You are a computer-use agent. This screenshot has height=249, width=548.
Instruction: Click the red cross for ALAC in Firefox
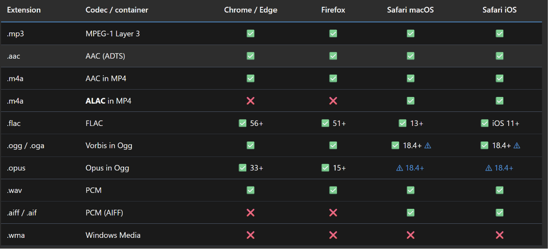pyautogui.click(x=333, y=101)
